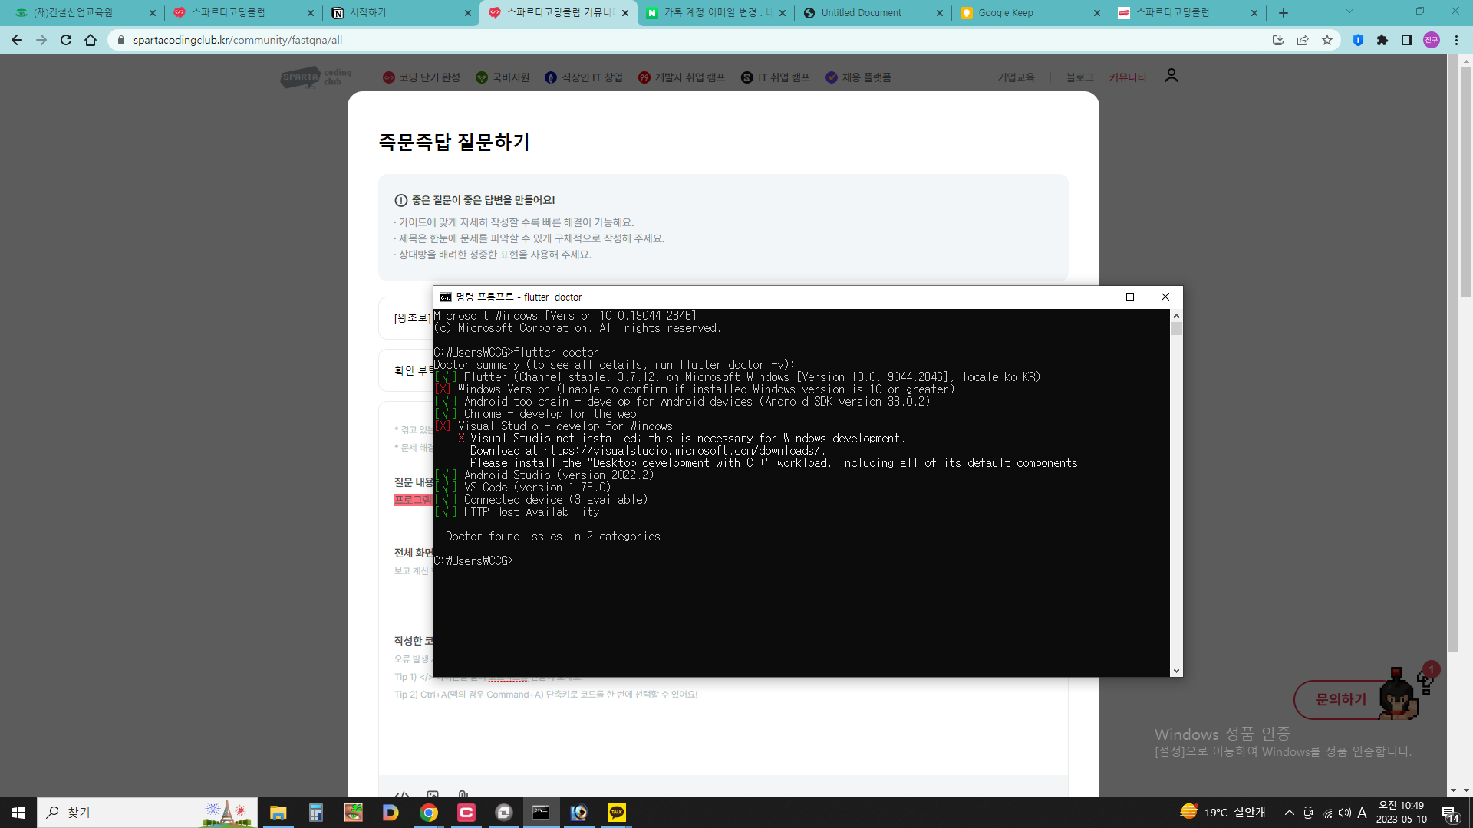Switch to the 시작하기 Notion tab
1473x828 pixels.
(401, 13)
